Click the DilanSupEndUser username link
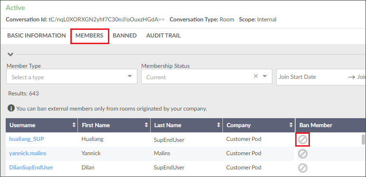This screenshot has width=366, height=177. [31, 168]
